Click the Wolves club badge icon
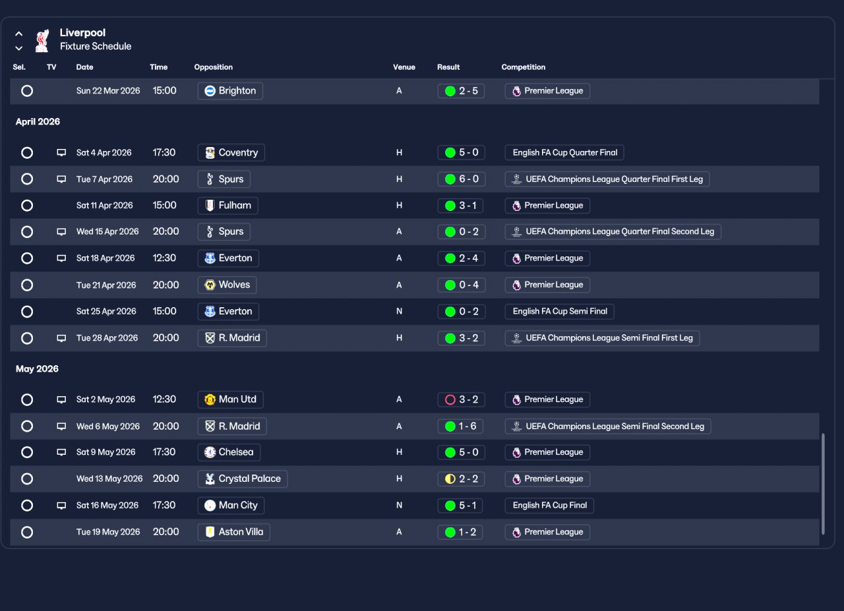 click(210, 285)
